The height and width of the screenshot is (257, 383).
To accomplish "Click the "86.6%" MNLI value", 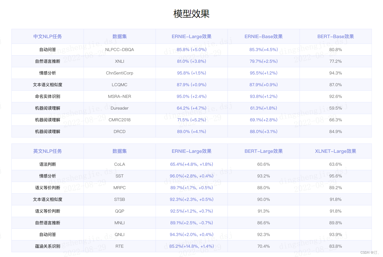I will tap(263, 223).
